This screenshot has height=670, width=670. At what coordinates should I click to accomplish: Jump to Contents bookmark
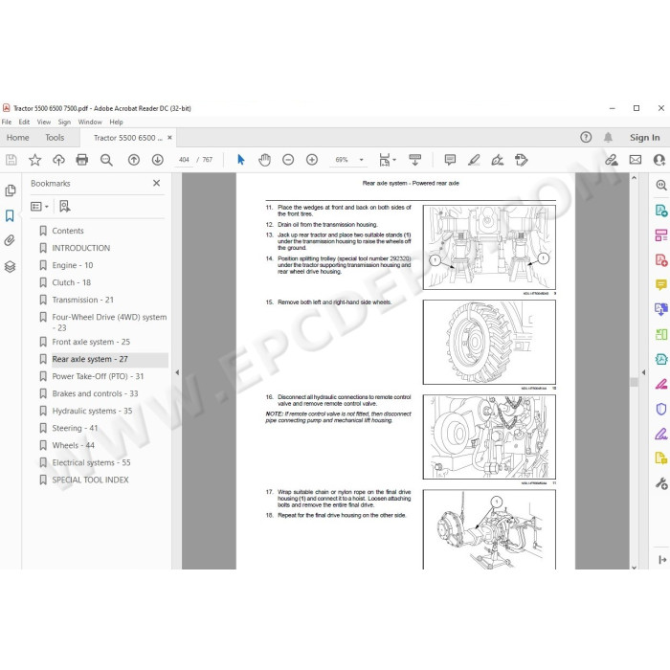[68, 231]
